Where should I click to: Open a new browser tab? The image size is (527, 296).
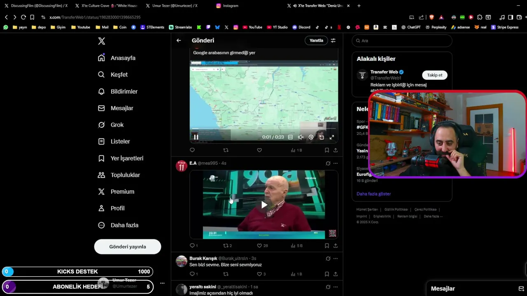tap(359, 6)
